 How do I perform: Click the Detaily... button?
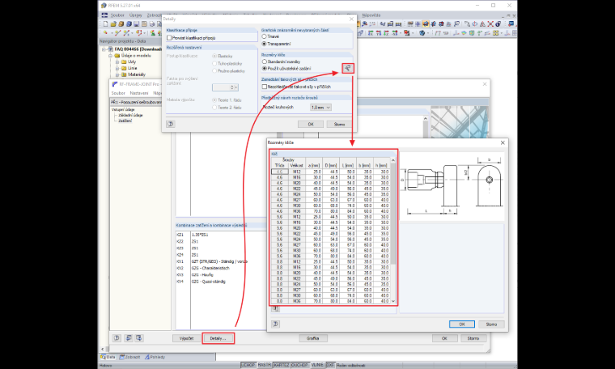(x=218, y=338)
